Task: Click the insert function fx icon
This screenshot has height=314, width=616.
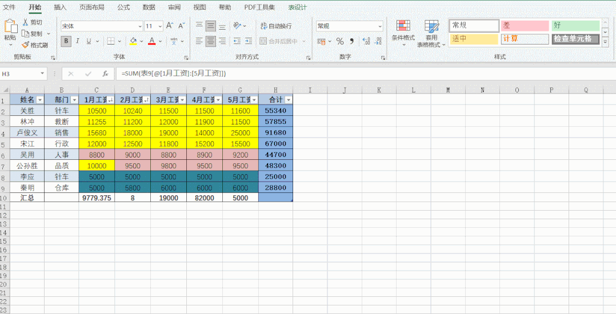Action: [x=105, y=74]
